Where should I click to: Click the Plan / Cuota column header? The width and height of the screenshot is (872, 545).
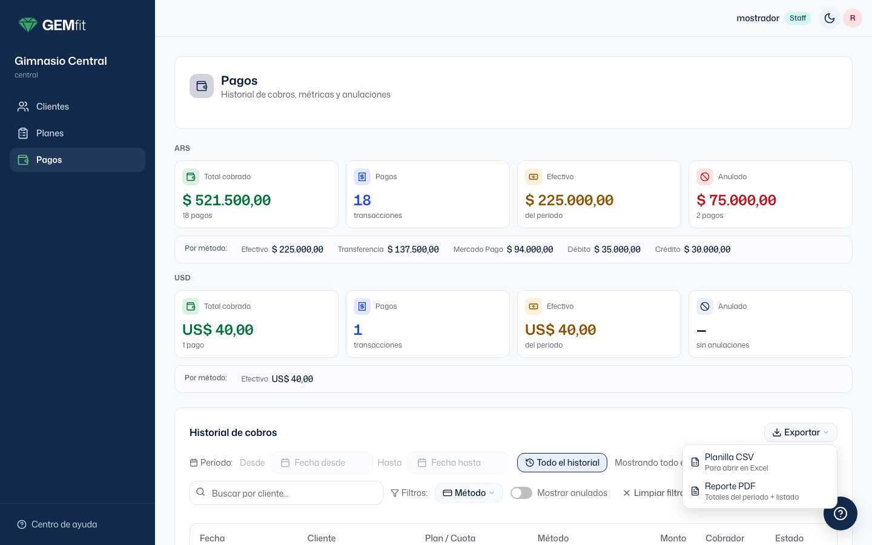[450, 538]
